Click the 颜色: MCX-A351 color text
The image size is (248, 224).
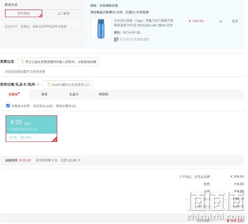click(x=128, y=33)
